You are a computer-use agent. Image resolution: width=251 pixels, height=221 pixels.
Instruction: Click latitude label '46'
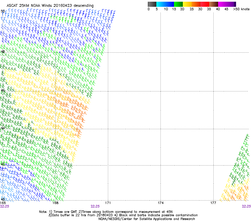pyautogui.click(x=3, y=90)
